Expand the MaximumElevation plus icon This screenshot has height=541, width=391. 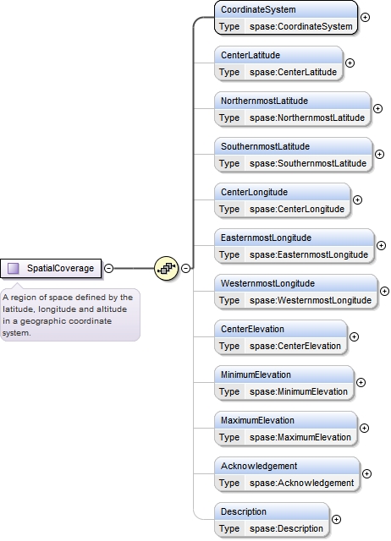click(365, 429)
